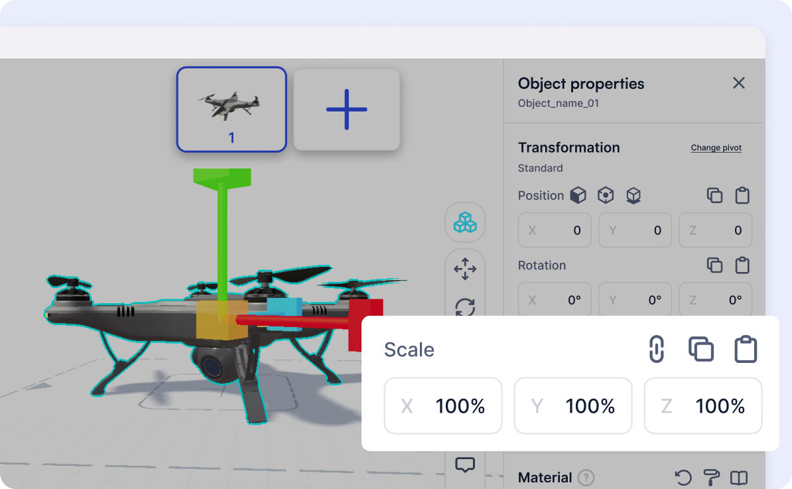792x489 pixels.
Task: Reset the Material with undo arrow
Action: pos(683,477)
